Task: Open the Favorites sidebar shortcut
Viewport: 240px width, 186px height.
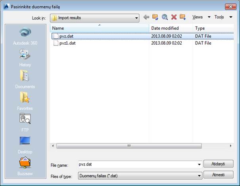Action: [25, 101]
